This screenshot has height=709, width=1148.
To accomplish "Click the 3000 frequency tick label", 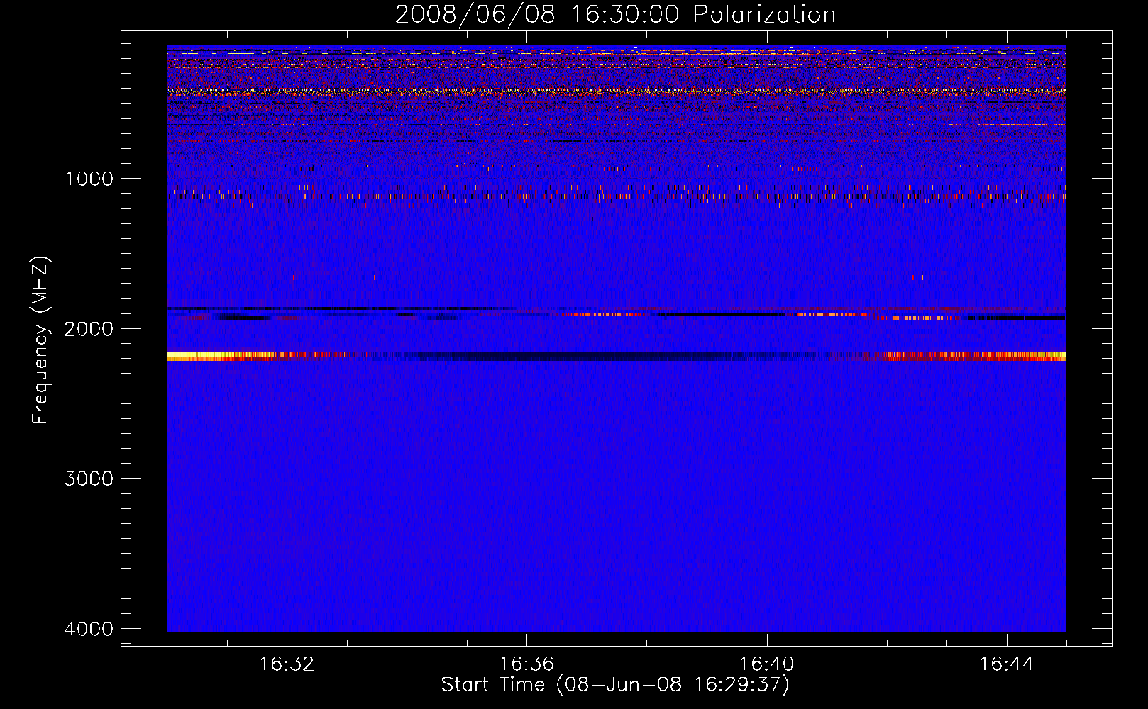I will 89,479.
